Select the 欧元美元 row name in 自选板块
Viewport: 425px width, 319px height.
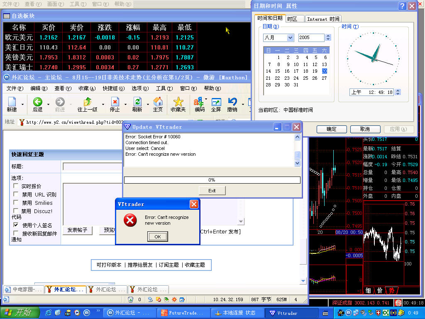19,37
